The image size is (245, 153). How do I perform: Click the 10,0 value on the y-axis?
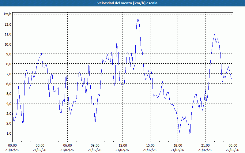[8, 44]
